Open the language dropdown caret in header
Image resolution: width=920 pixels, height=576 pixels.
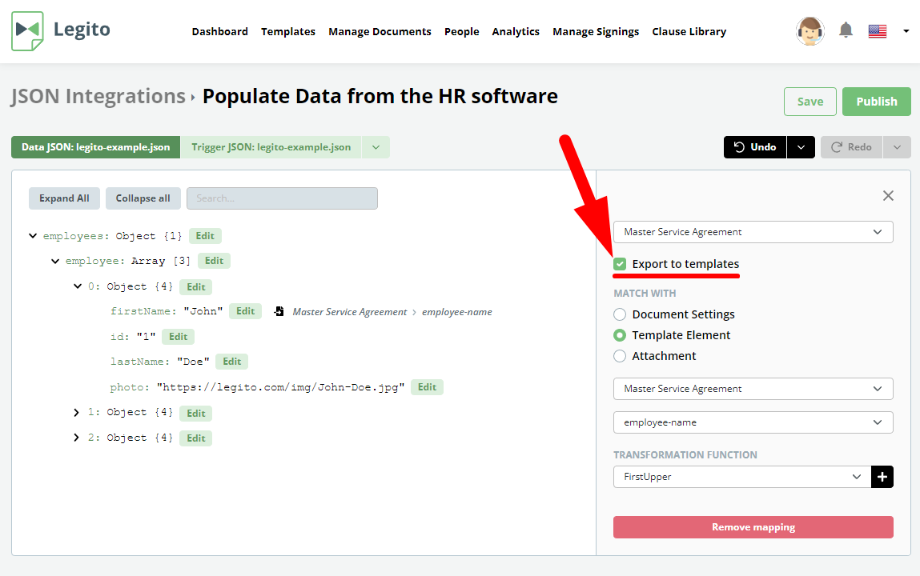coord(906,31)
